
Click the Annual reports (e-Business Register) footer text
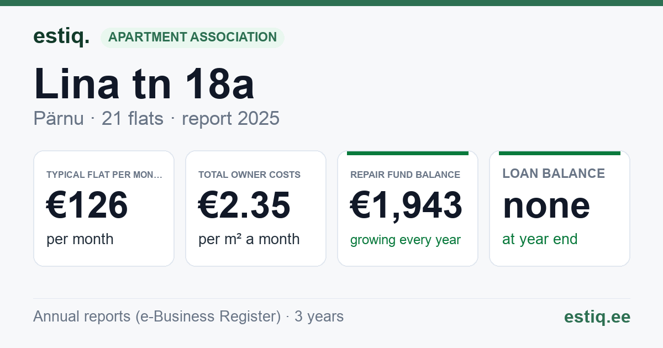tap(188, 317)
